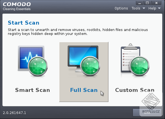Select the Custom Scan label

point(135,90)
